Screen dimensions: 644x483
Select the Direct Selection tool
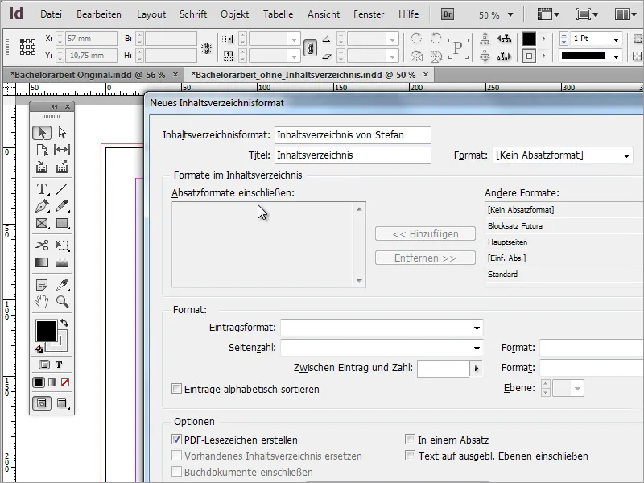tap(62, 133)
